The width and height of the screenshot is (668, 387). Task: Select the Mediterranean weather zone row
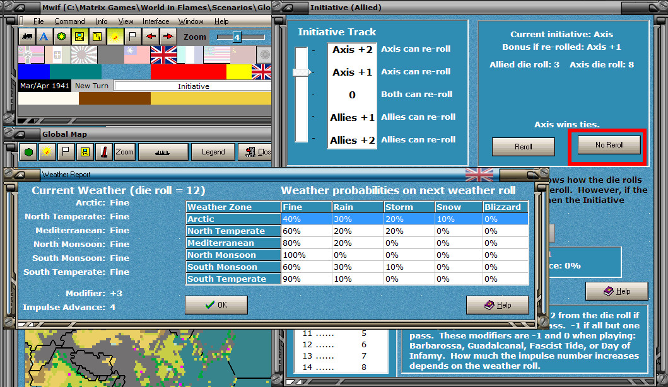pyautogui.click(x=357, y=243)
